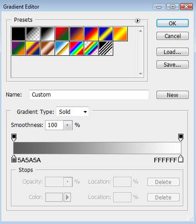Click the New gradient button
Screen dimensions: 196x224
[x=172, y=95]
